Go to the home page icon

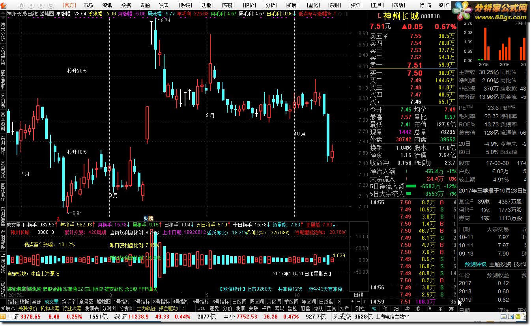click(x=21, y=5)
